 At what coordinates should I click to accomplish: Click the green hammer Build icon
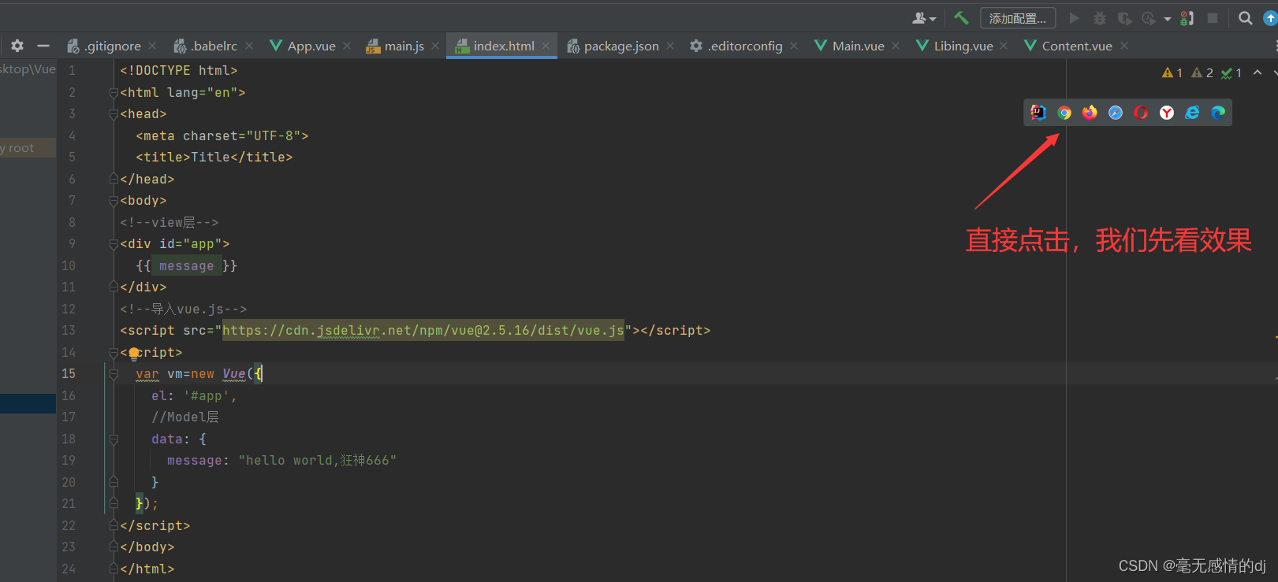961,17
